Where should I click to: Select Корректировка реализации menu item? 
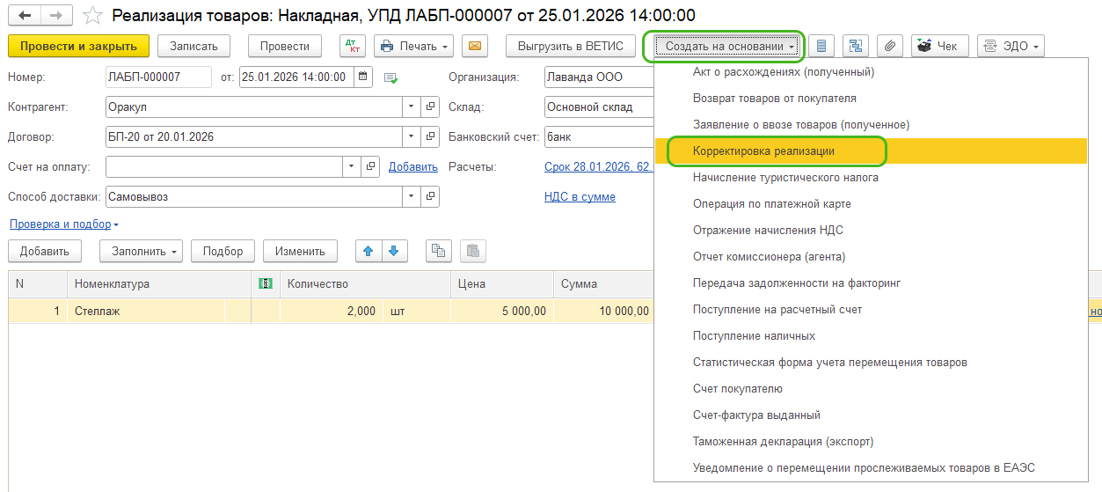tap(871, 151)
